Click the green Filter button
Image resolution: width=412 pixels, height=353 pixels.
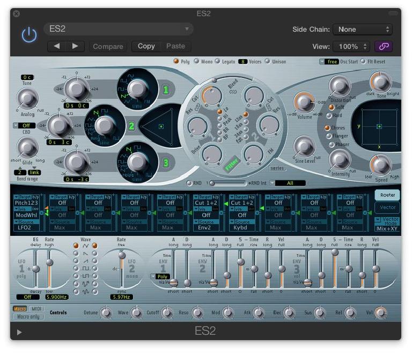click(x=231, y=164)
